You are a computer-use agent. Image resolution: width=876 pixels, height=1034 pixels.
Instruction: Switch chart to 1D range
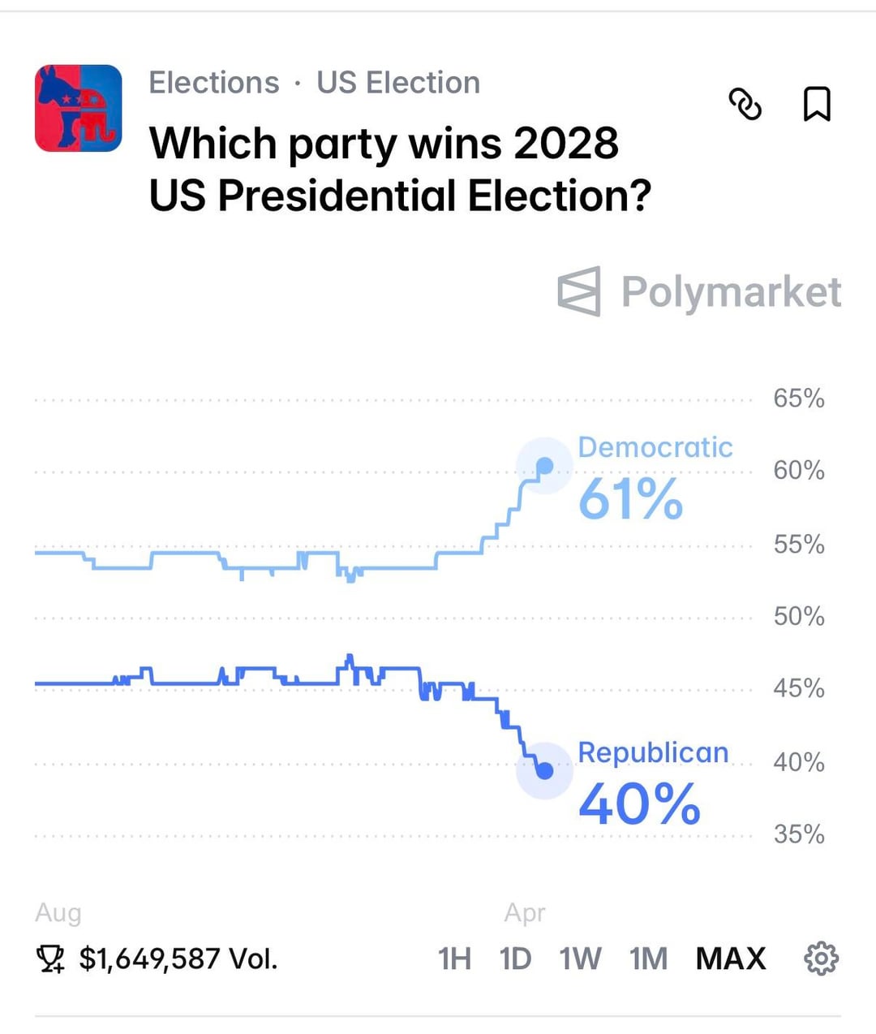click(515, 959)
